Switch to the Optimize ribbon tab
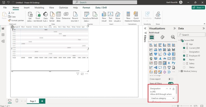This screenshot has width=206, height=107. 64,8
